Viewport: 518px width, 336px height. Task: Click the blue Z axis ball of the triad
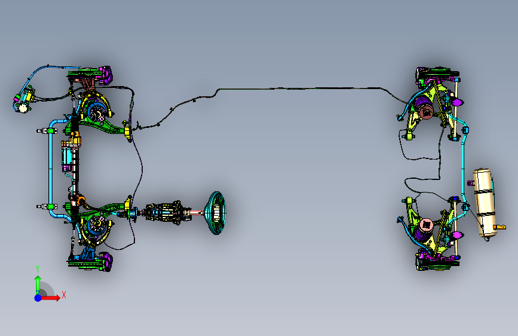pyautogui.click(x=38, y=298)
